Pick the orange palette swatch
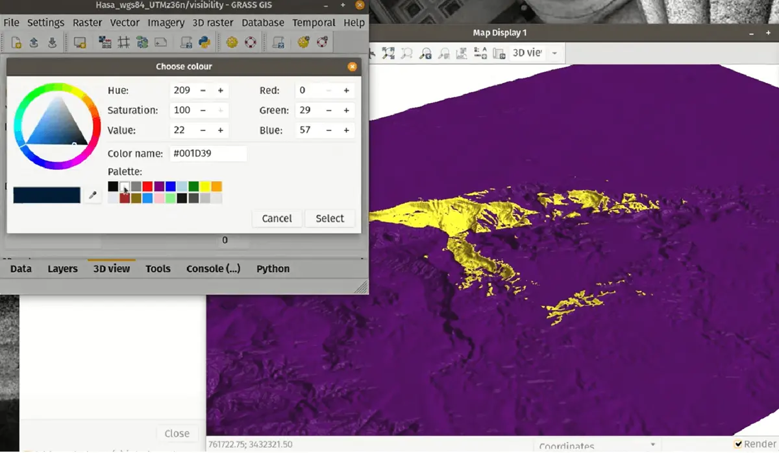This screenshot has height=453, width=779. (217, 187)
